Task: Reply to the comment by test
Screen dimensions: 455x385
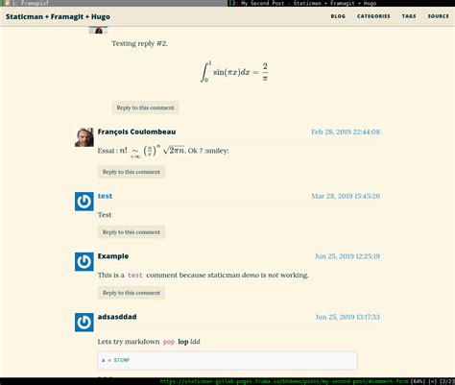Action: 132,232
